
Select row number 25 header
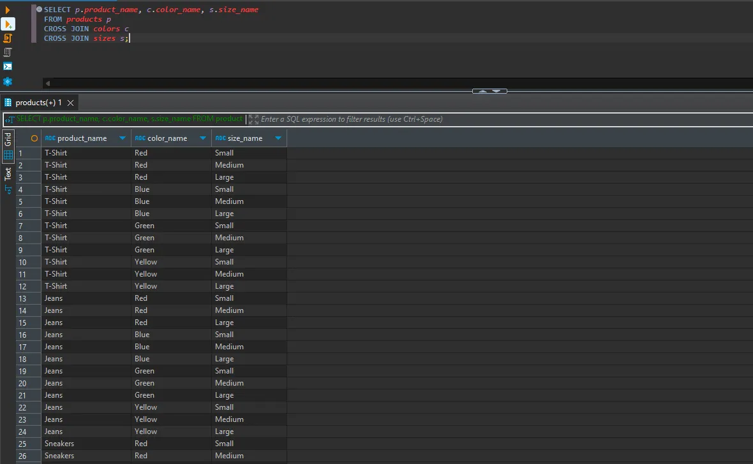coord(28,444)
